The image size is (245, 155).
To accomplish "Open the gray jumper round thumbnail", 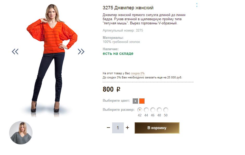I will (21, 133).
